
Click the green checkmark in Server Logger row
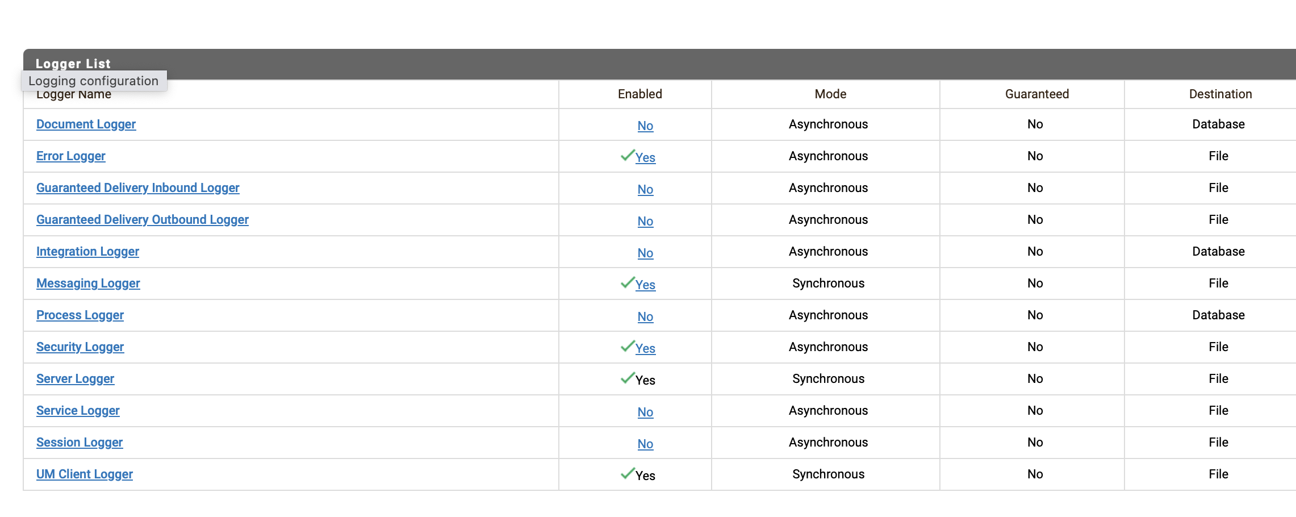pos(628,378)
